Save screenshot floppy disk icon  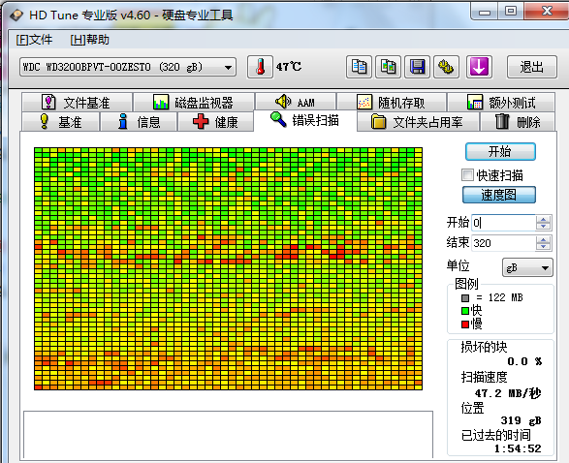(418, 67)
